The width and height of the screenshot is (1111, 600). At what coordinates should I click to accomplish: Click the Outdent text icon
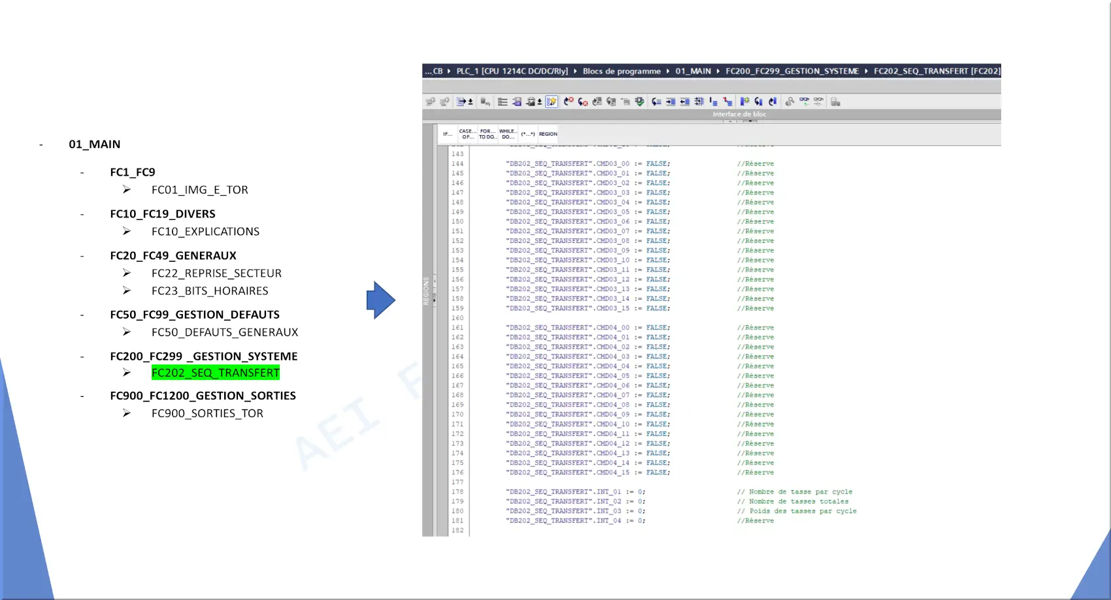pyautogui.click(x=685, y=102)
